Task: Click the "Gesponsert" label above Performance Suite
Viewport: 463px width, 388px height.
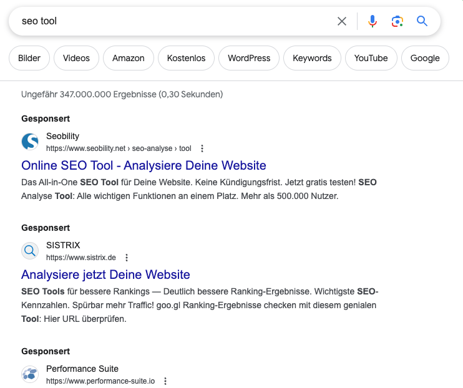Action: (x=46, y=351)
